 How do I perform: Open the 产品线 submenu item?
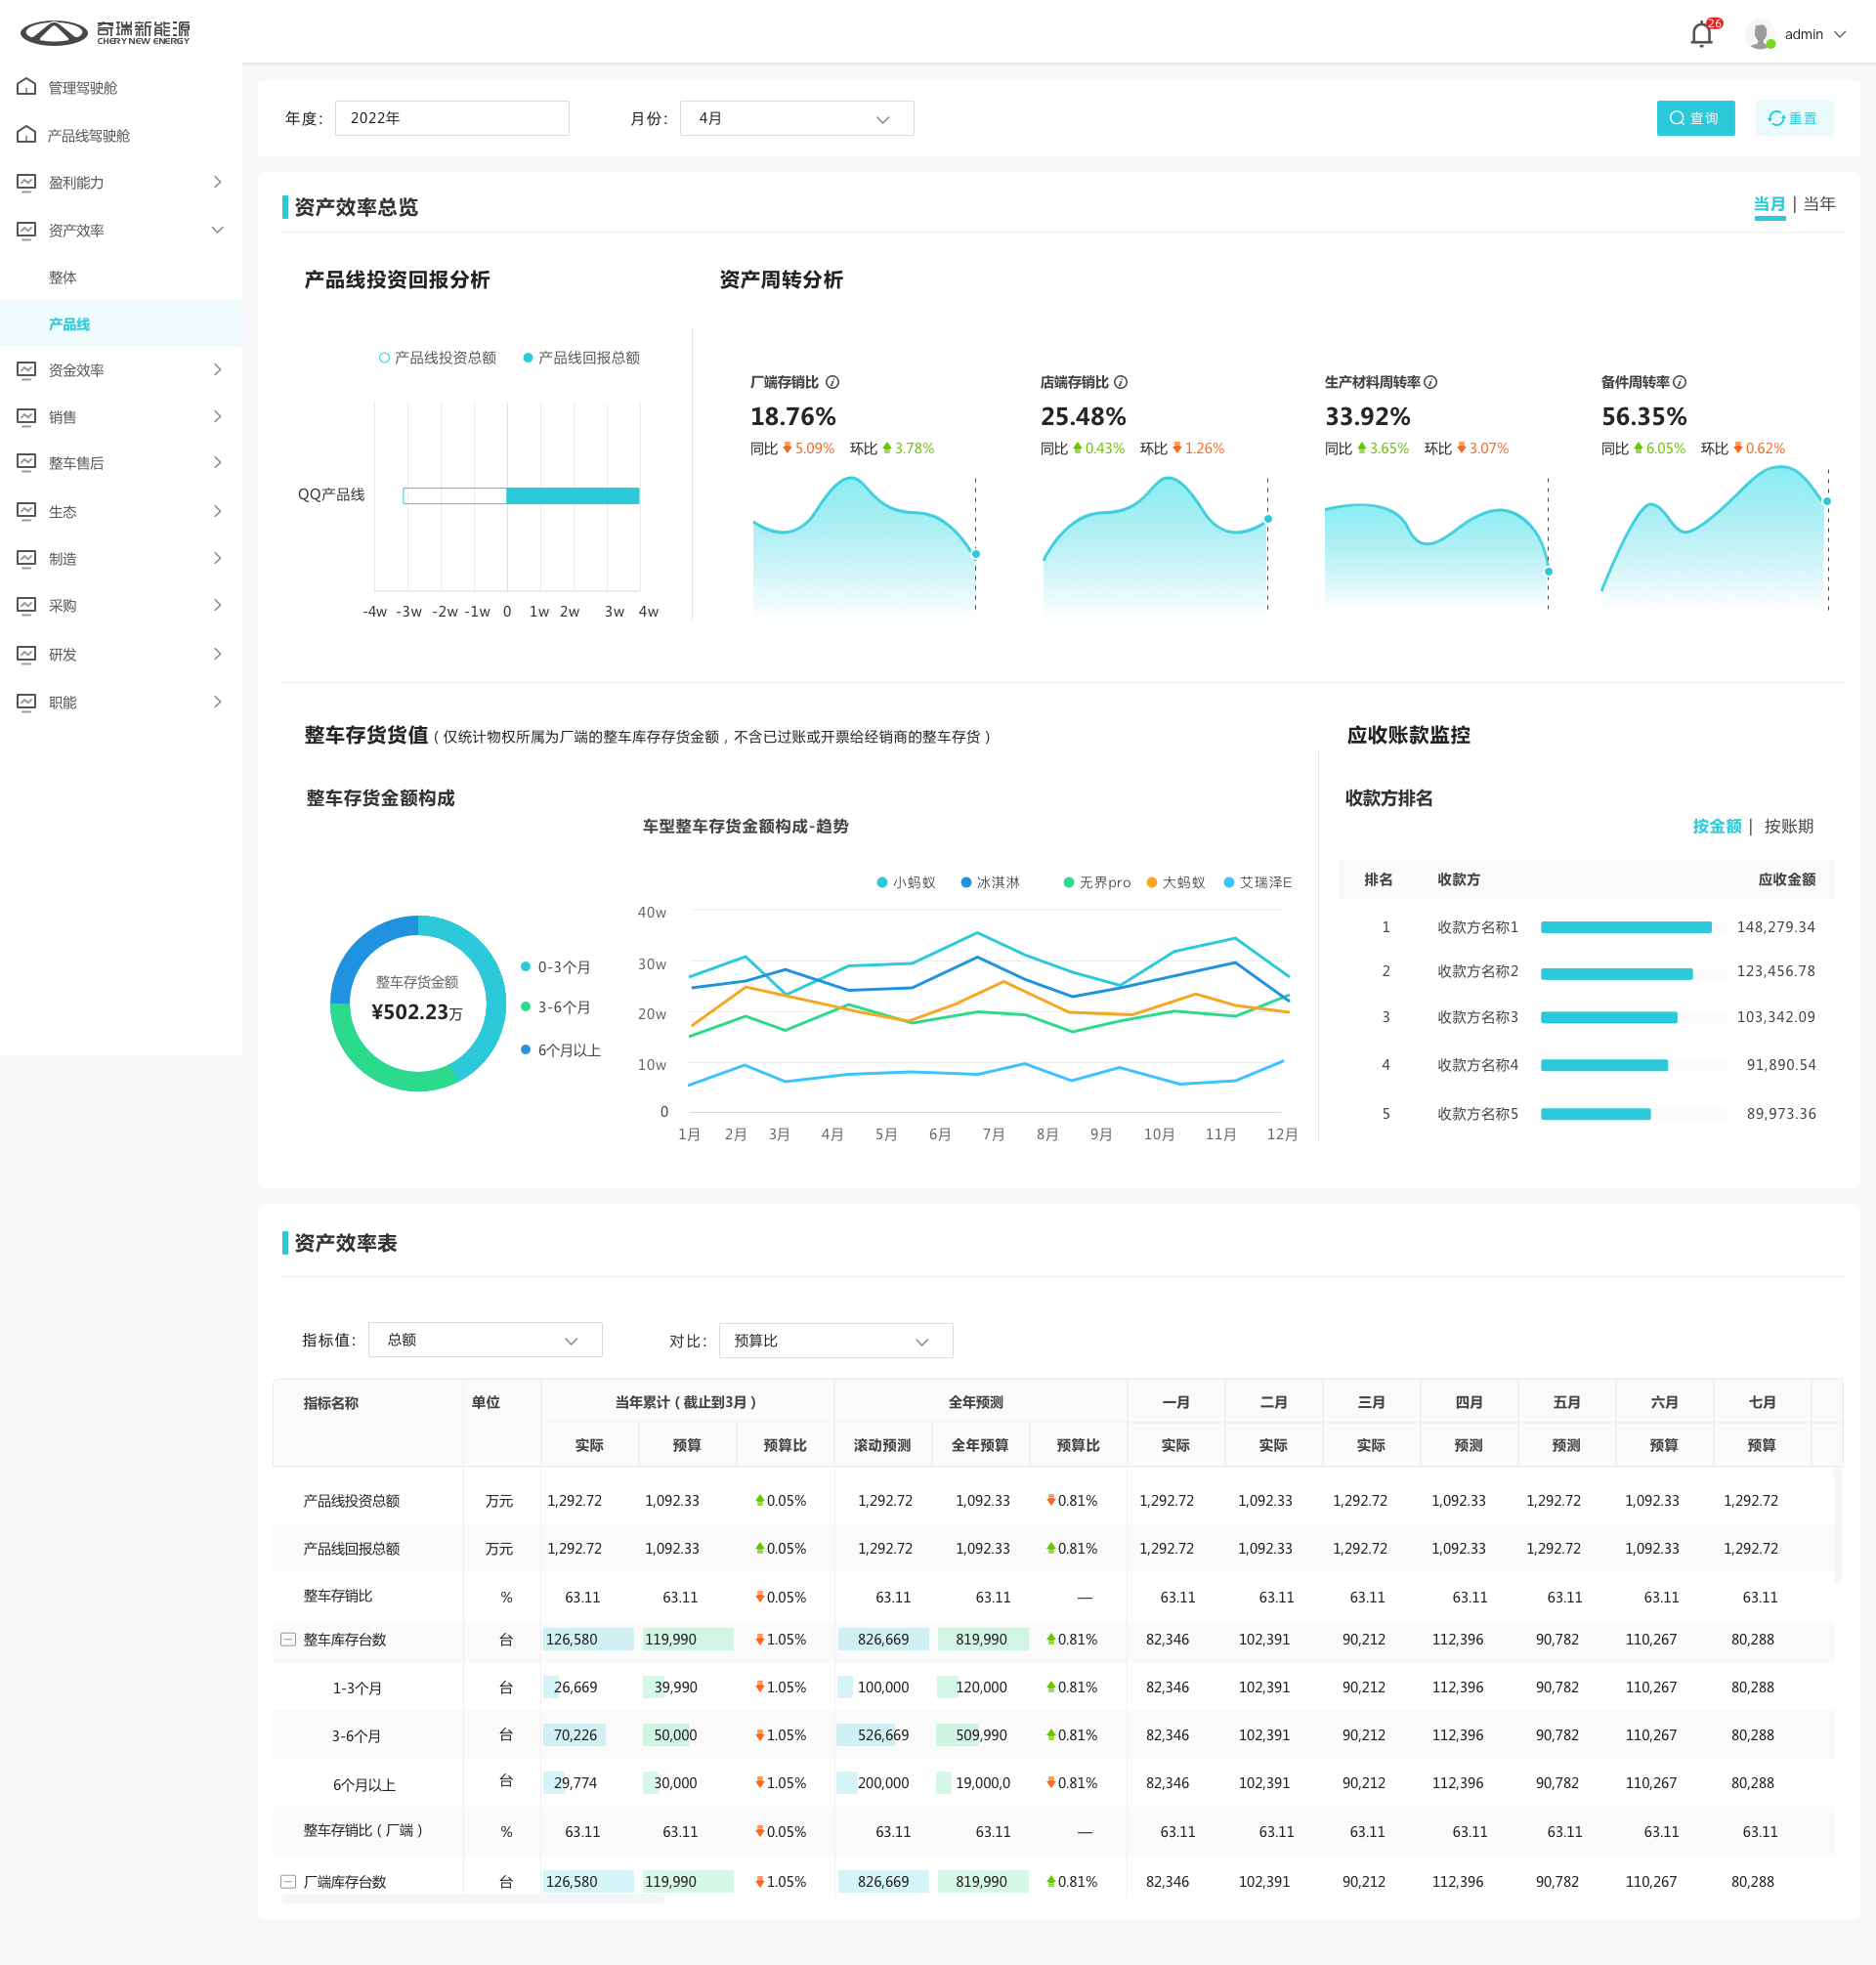point(121,324)
